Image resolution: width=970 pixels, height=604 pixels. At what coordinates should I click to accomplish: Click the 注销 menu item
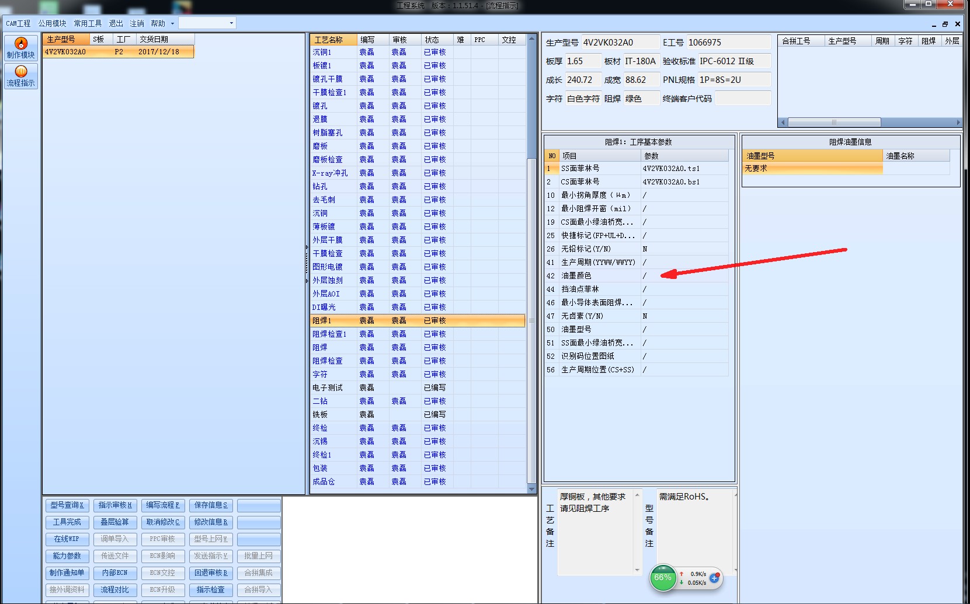pos(137,23)
